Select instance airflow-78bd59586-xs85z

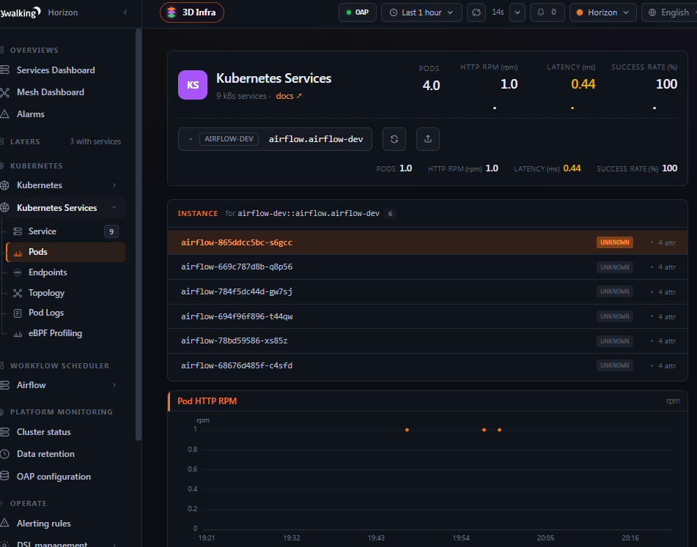pos(427,341)
